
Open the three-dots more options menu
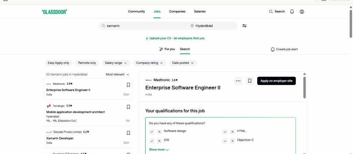click(x=238, y=81)
